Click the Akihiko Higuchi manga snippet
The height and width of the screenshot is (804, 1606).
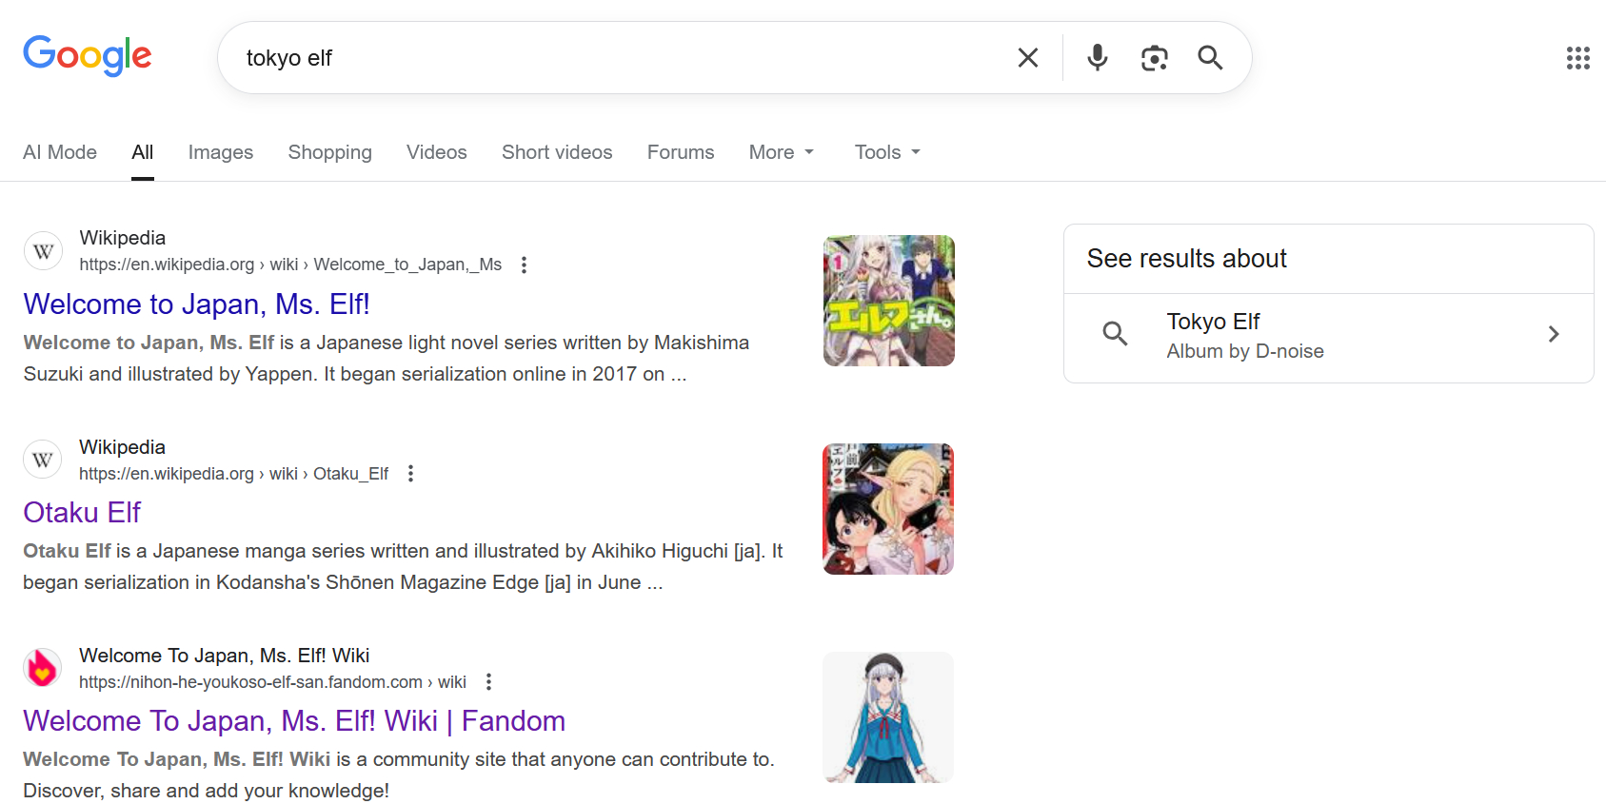click(x=403, y=566)
